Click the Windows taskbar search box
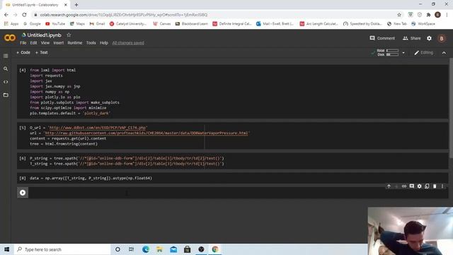The width and height of the screenshot is (453, 255). pos(62,249)
